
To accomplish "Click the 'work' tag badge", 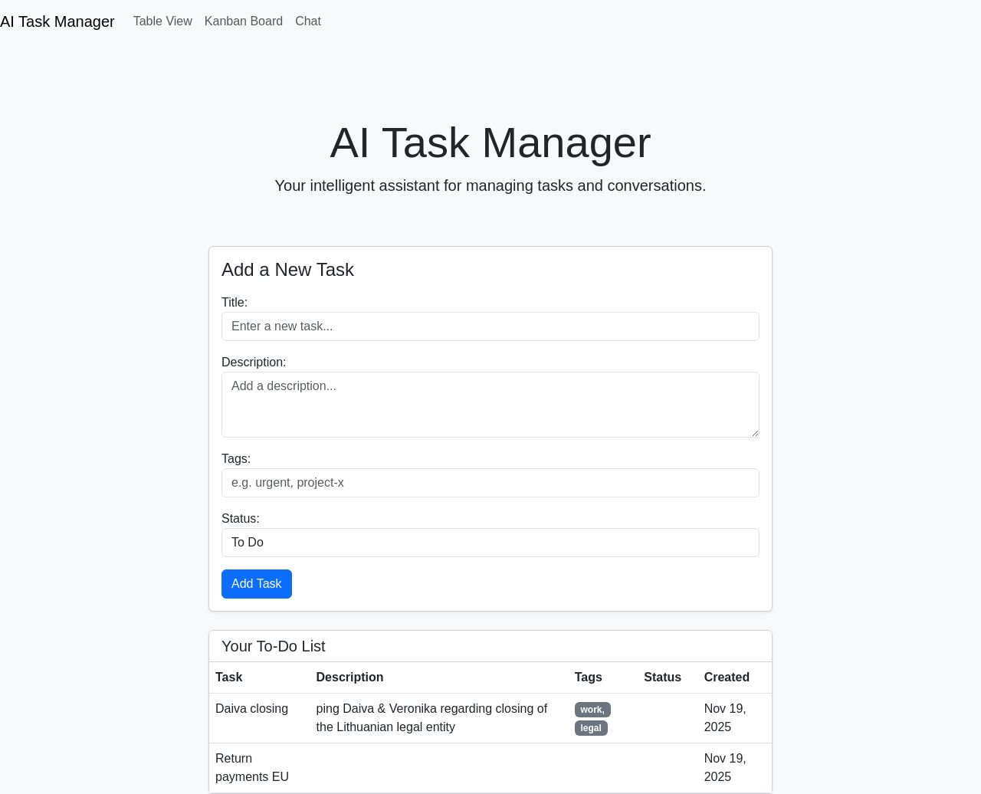I will tap(592, 710).
